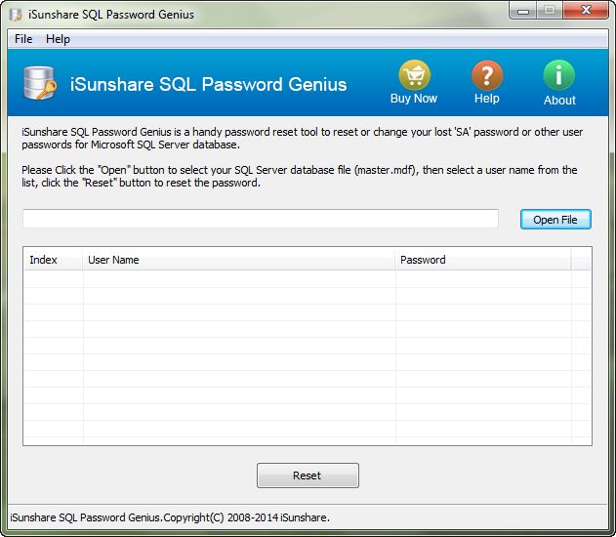616x537 pixels.
Task: Click the Buy Now text label
Action: click(x=414, y=99)
